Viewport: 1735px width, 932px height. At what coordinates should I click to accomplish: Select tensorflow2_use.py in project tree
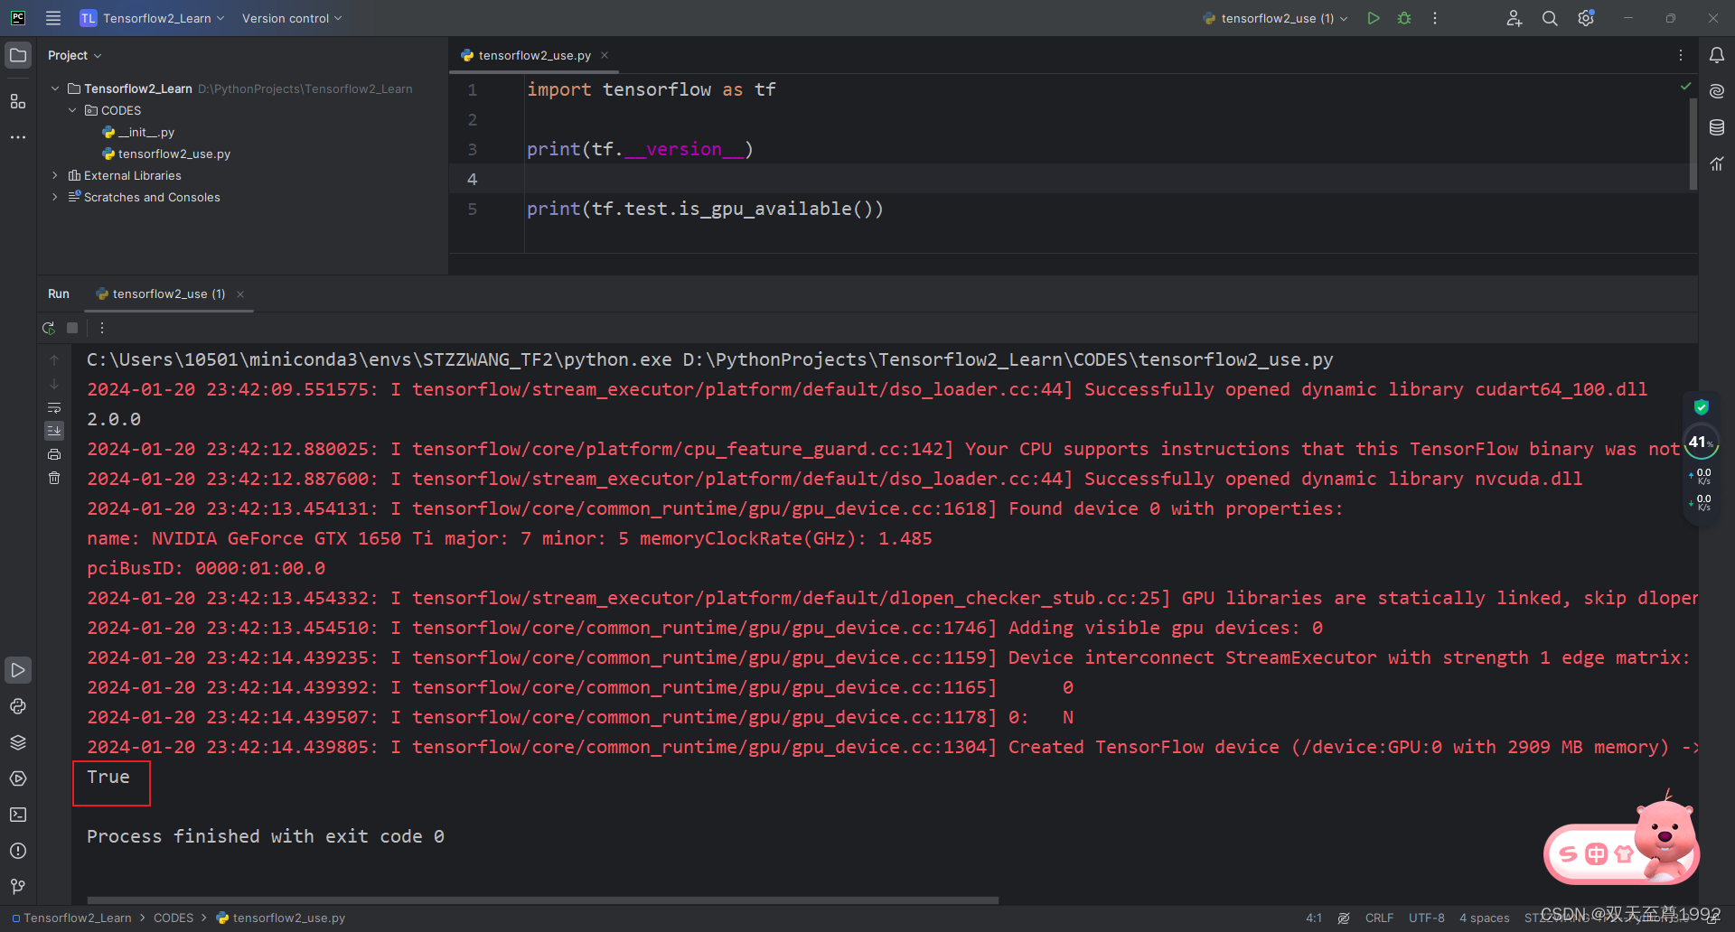tap(166, 154)
